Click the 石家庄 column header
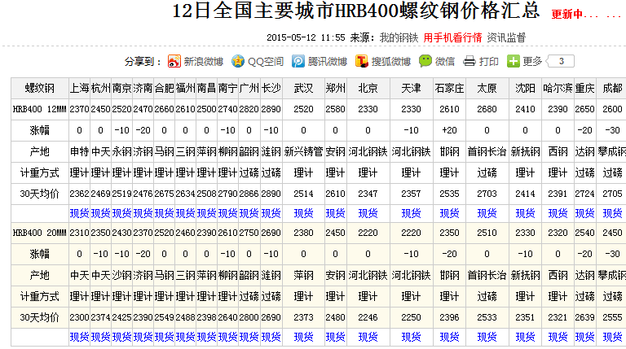This screenshot has width=626, height=349. click(449, 89)
